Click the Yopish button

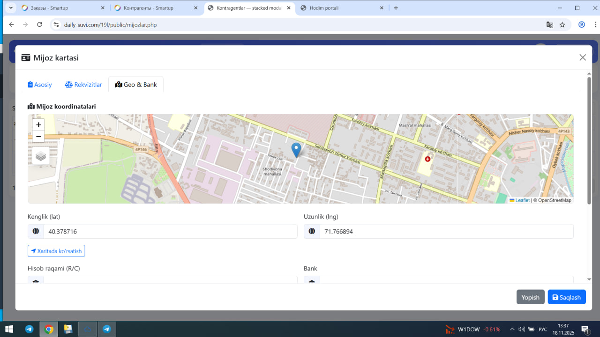click(x=530, y=297)
